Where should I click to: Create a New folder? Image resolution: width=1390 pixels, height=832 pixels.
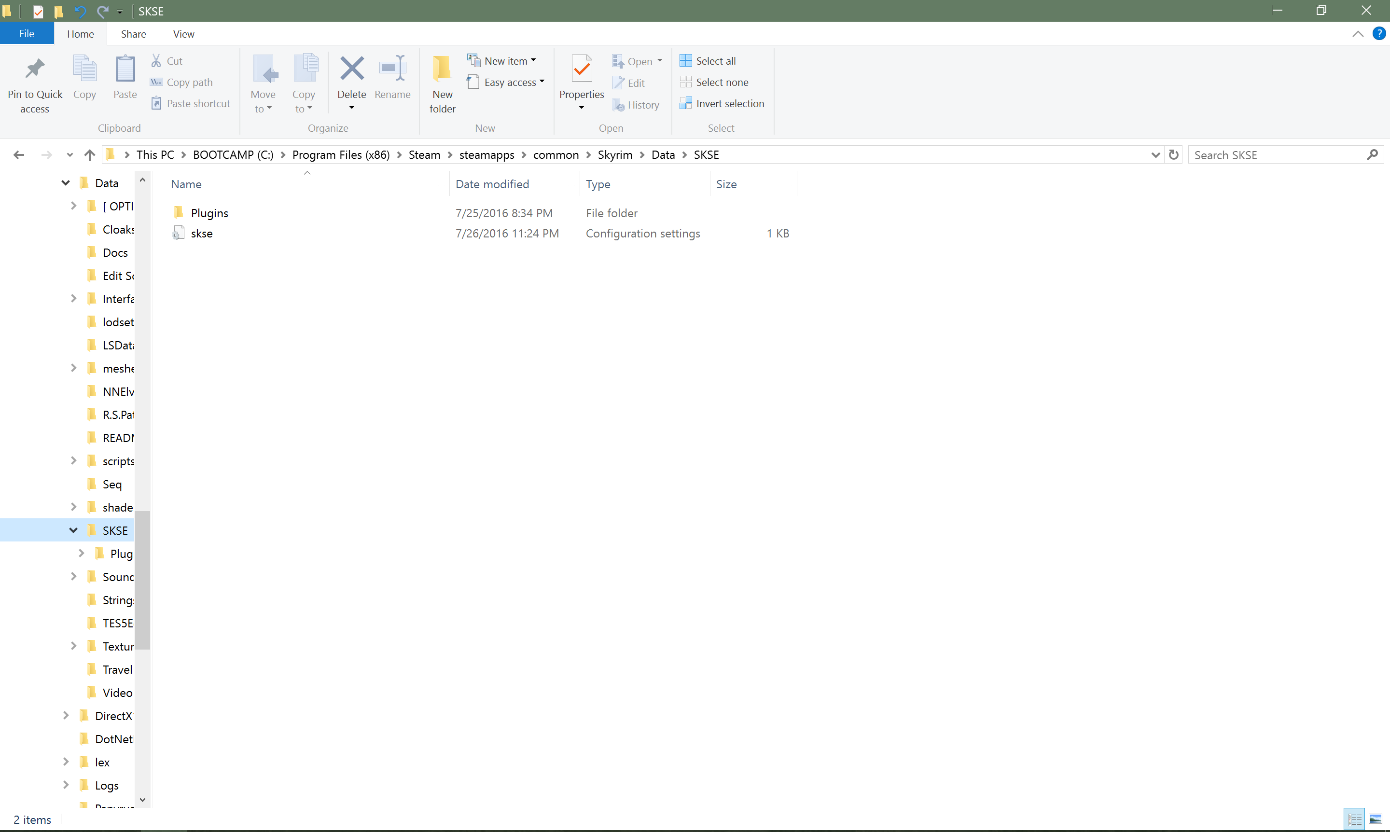(443, 84)
